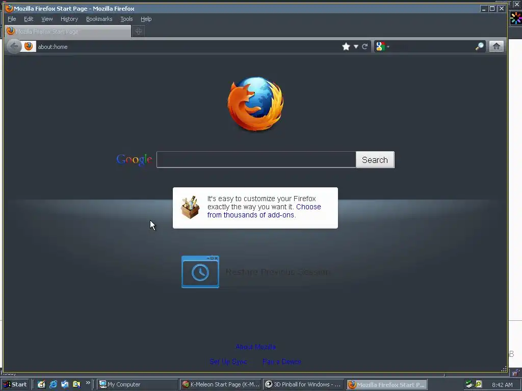Click the colorful star icon behind Firefox window
Viewport: 522px width, 391px height.
(x=516, y=18)
